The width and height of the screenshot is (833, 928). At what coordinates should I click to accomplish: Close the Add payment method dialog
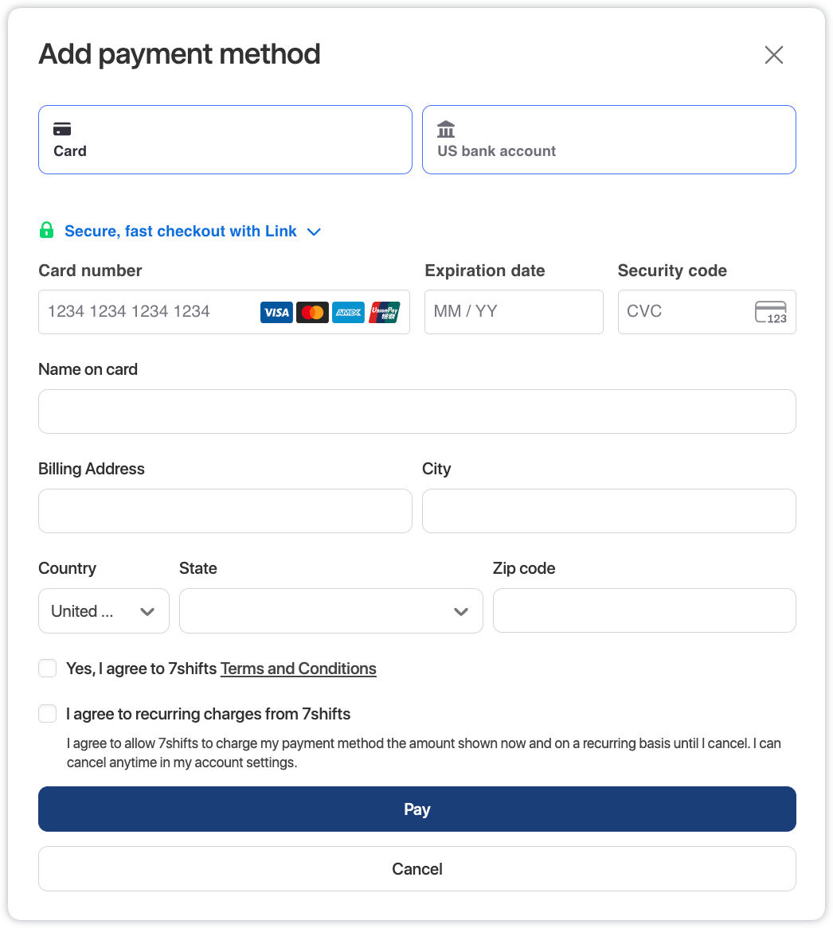tap(773, 55)
